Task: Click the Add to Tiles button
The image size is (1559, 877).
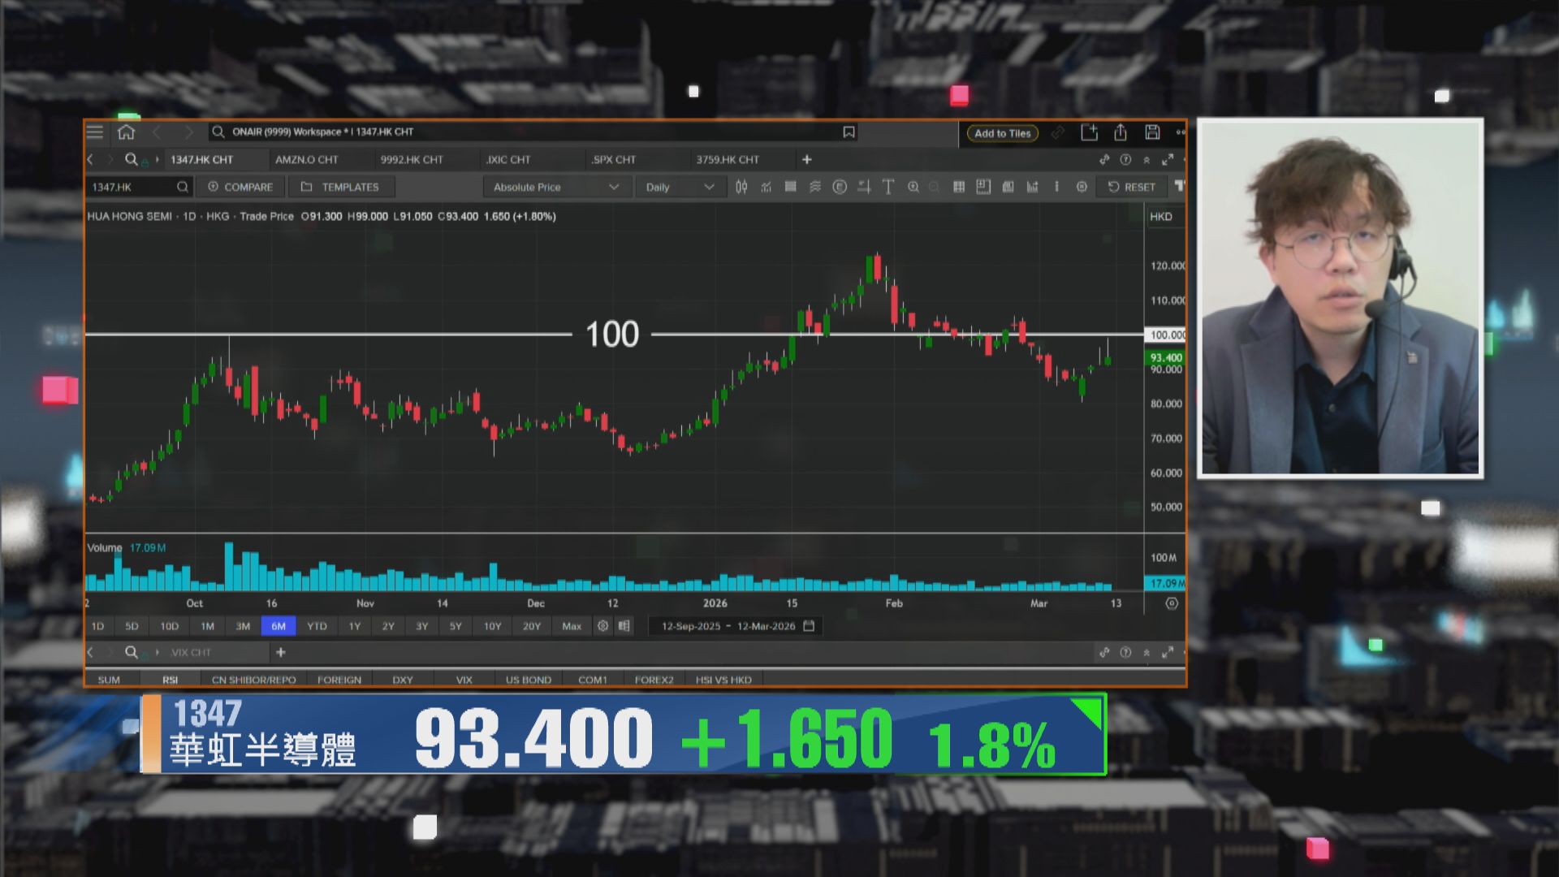Action: click(x=1002, y=133)
